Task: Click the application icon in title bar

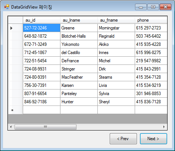Action: (7, 7)
